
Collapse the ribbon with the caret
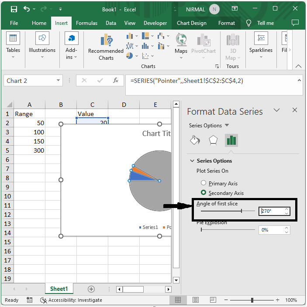click(298, 66)
